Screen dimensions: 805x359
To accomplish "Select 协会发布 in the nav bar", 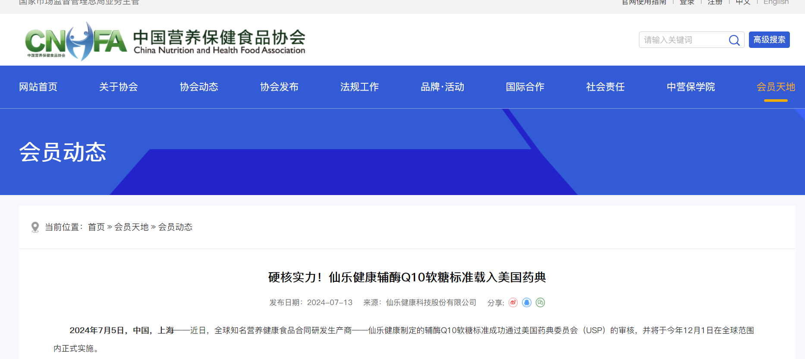I will pyautogui.click(x=279, y=87).
